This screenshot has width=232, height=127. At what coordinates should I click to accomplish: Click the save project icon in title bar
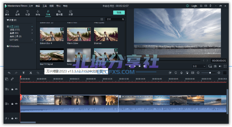point(201,6)
